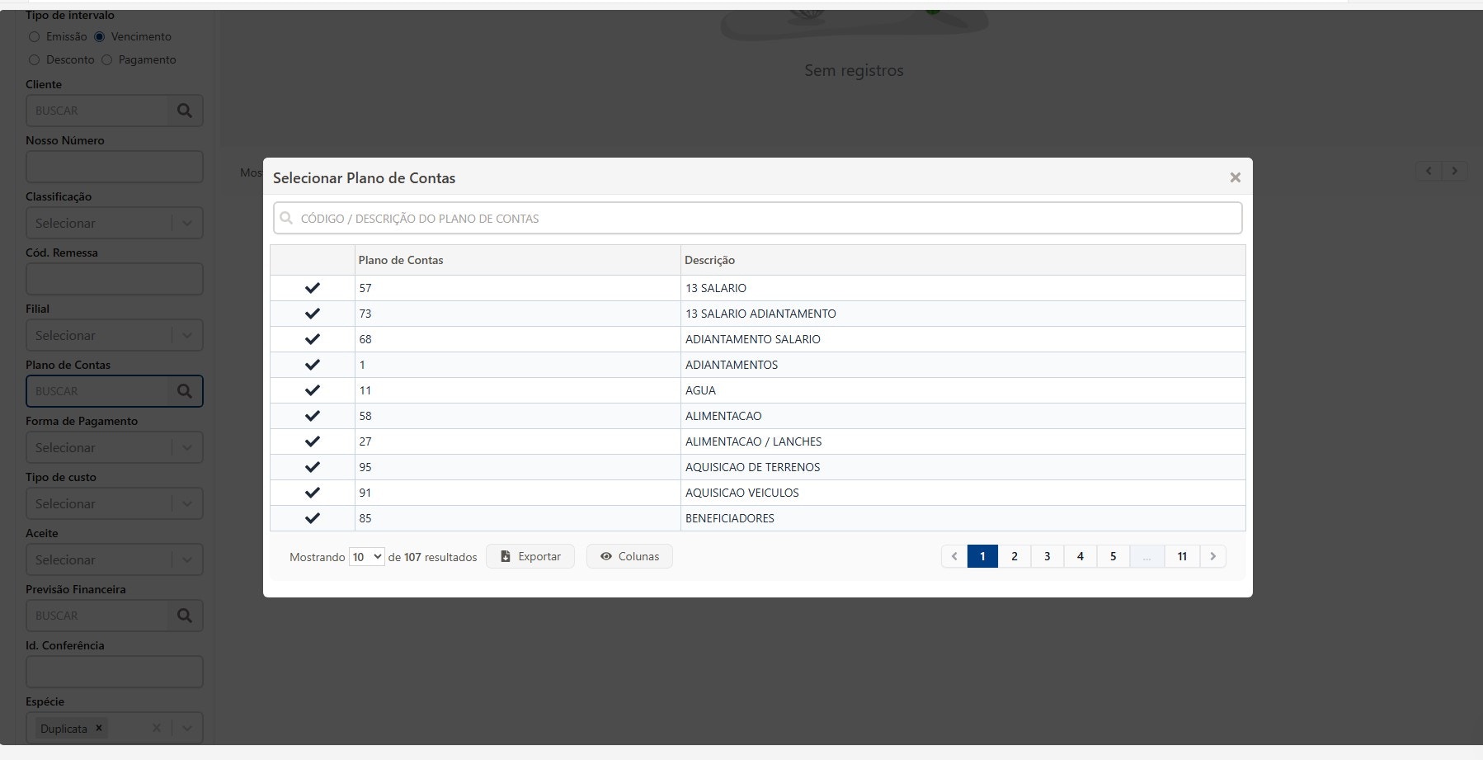Click the Nosso Número input field
Viewport: 1483px width, 760px height.
pyautogui.click(x=114, y=167)
